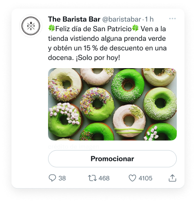Image resolution: width=196 pixels, height=203 pixels.
Task: Open The Barista Bar profile avatar
Action: [31, 26]
